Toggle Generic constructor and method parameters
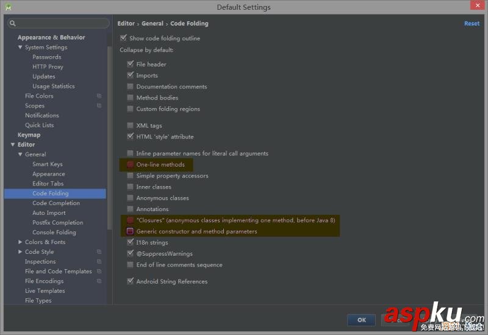This screenshot has width=488, height=335. click(130, 231)
